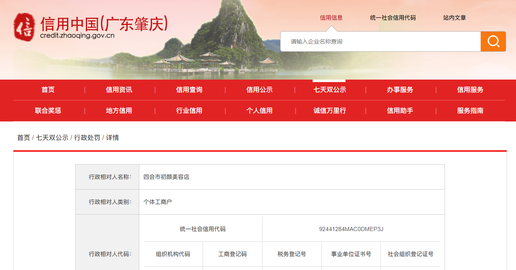Click the red 信 seal logo

24,27
